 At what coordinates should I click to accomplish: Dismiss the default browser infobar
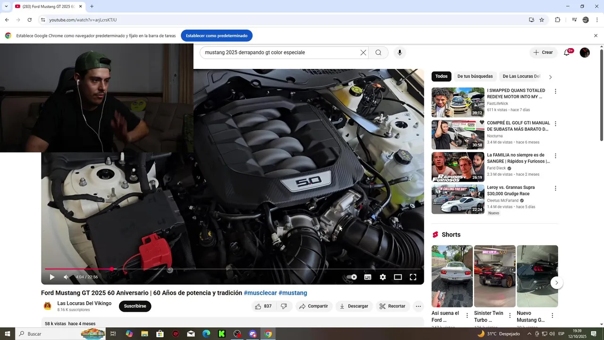click(x=596, y=35)
